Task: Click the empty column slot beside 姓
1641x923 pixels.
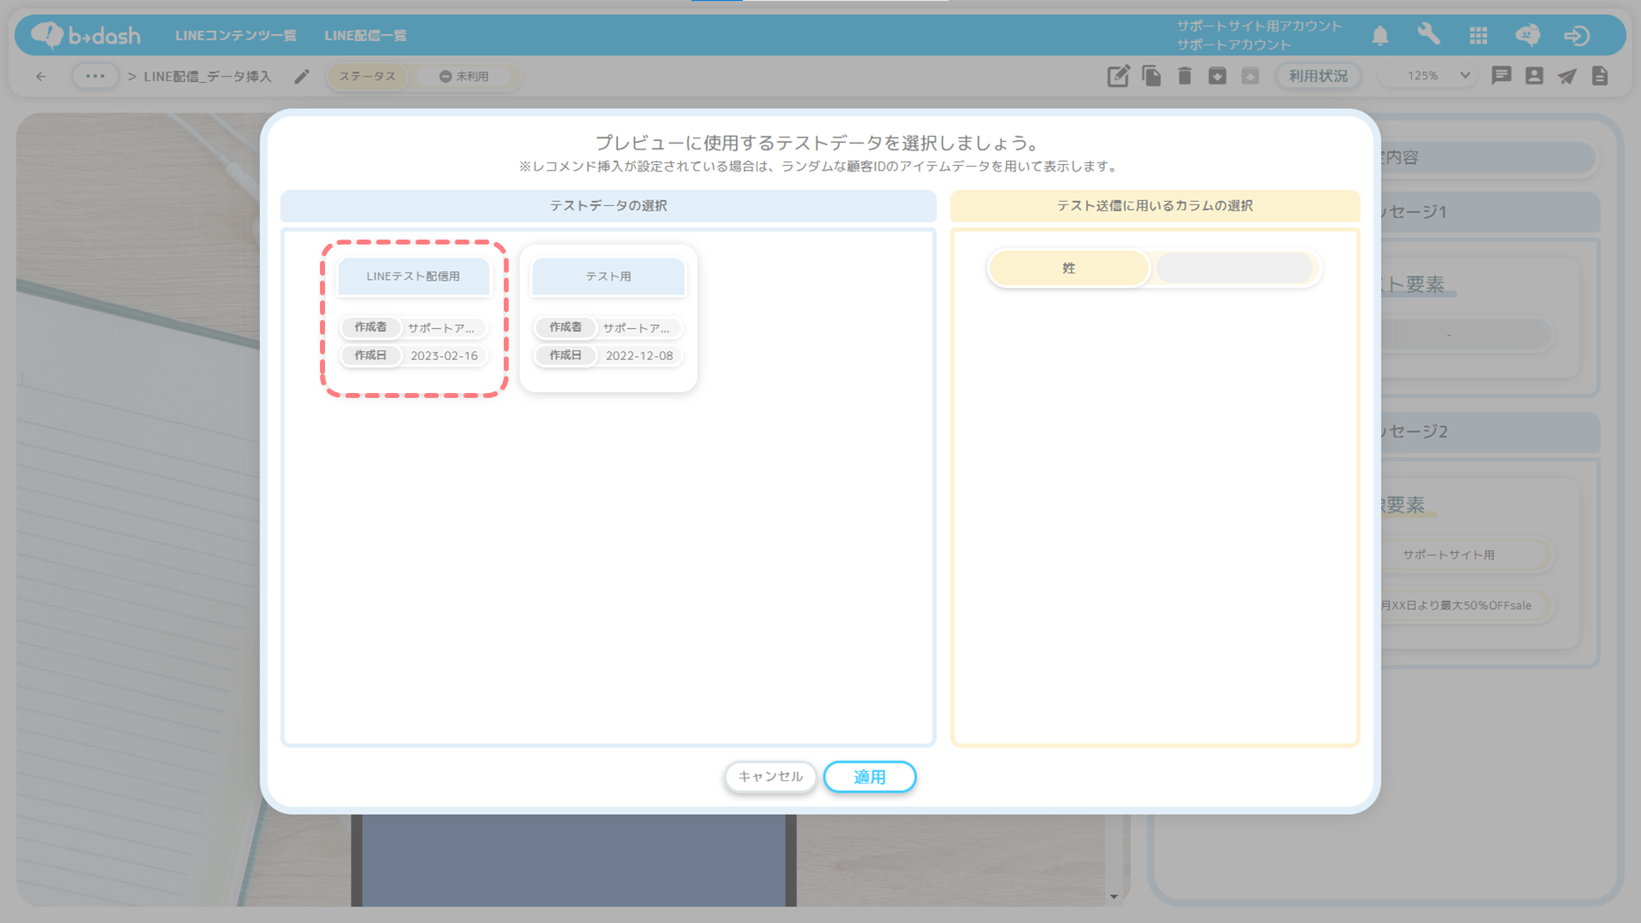Action: pyautogui.click(x=1234, y=268)
